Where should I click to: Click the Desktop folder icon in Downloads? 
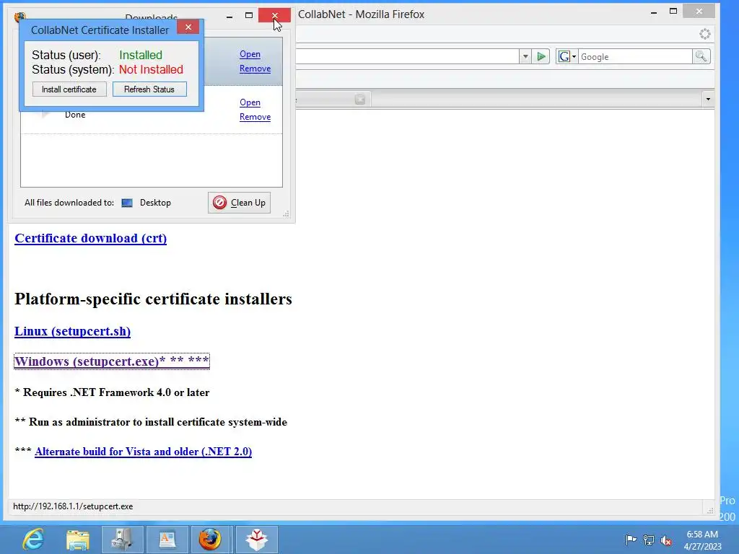pos(127,203)
